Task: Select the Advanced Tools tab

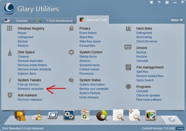Action: [x=93, y=19]
